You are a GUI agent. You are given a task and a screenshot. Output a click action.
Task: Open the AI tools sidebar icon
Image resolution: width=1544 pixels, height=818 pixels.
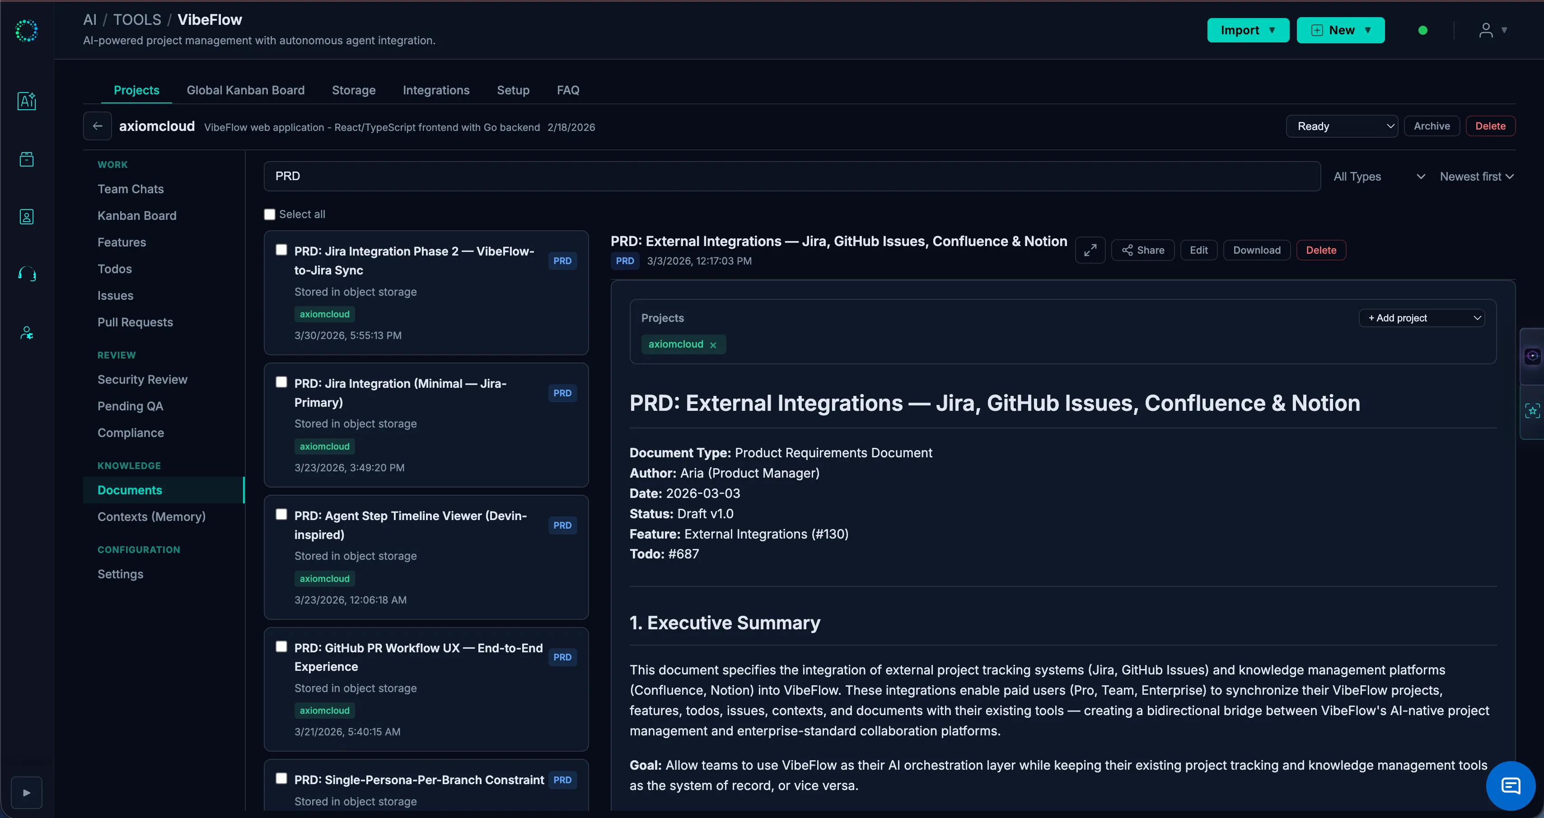tap(26, 101)
